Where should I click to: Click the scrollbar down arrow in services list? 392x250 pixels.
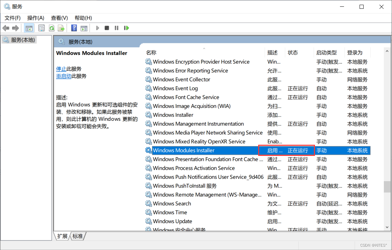(x=387, y=227)
